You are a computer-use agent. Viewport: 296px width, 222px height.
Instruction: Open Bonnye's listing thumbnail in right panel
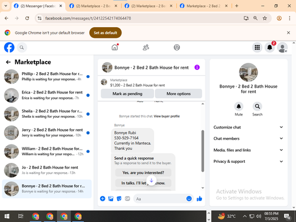pyautogui.click(x=248, y=72)
